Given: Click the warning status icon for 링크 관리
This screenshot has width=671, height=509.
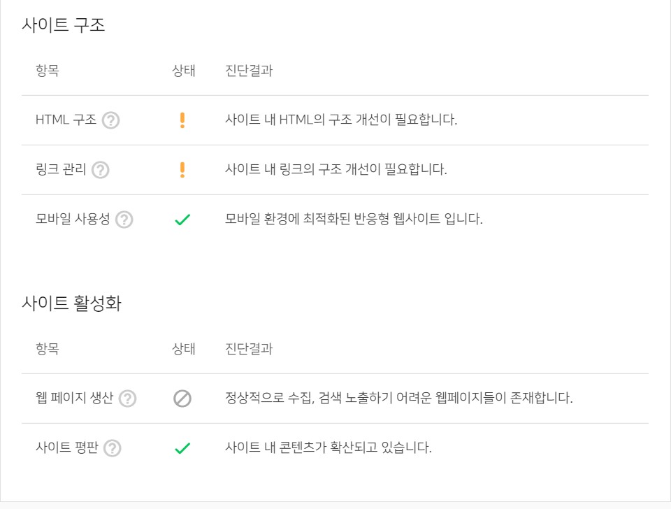Looking at the screenshot, I should click(182, 170).
